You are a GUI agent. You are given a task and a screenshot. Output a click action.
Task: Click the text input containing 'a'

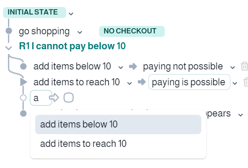pyautogui.click(x=41, y=98)
